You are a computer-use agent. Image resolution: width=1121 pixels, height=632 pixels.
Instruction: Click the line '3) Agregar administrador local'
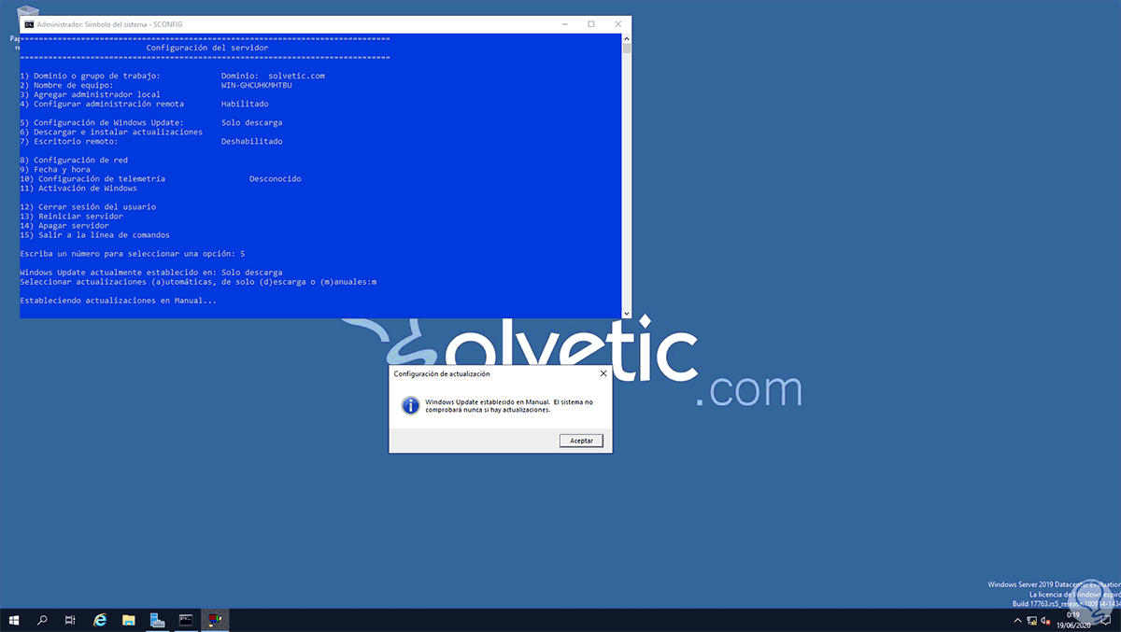[90, 94]
